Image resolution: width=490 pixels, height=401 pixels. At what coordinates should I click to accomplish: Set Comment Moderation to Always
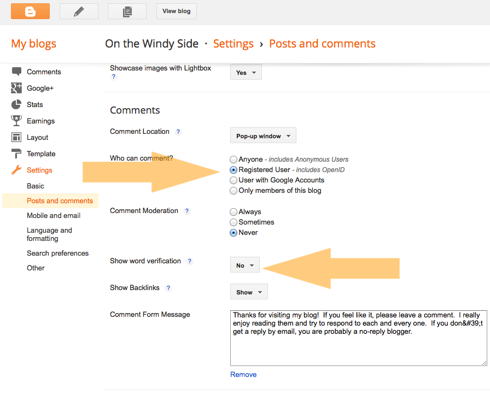234,212
